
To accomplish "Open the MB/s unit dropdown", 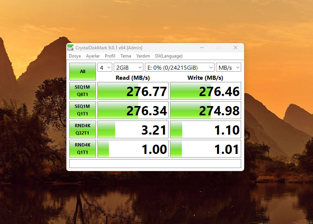I will 228,67.
